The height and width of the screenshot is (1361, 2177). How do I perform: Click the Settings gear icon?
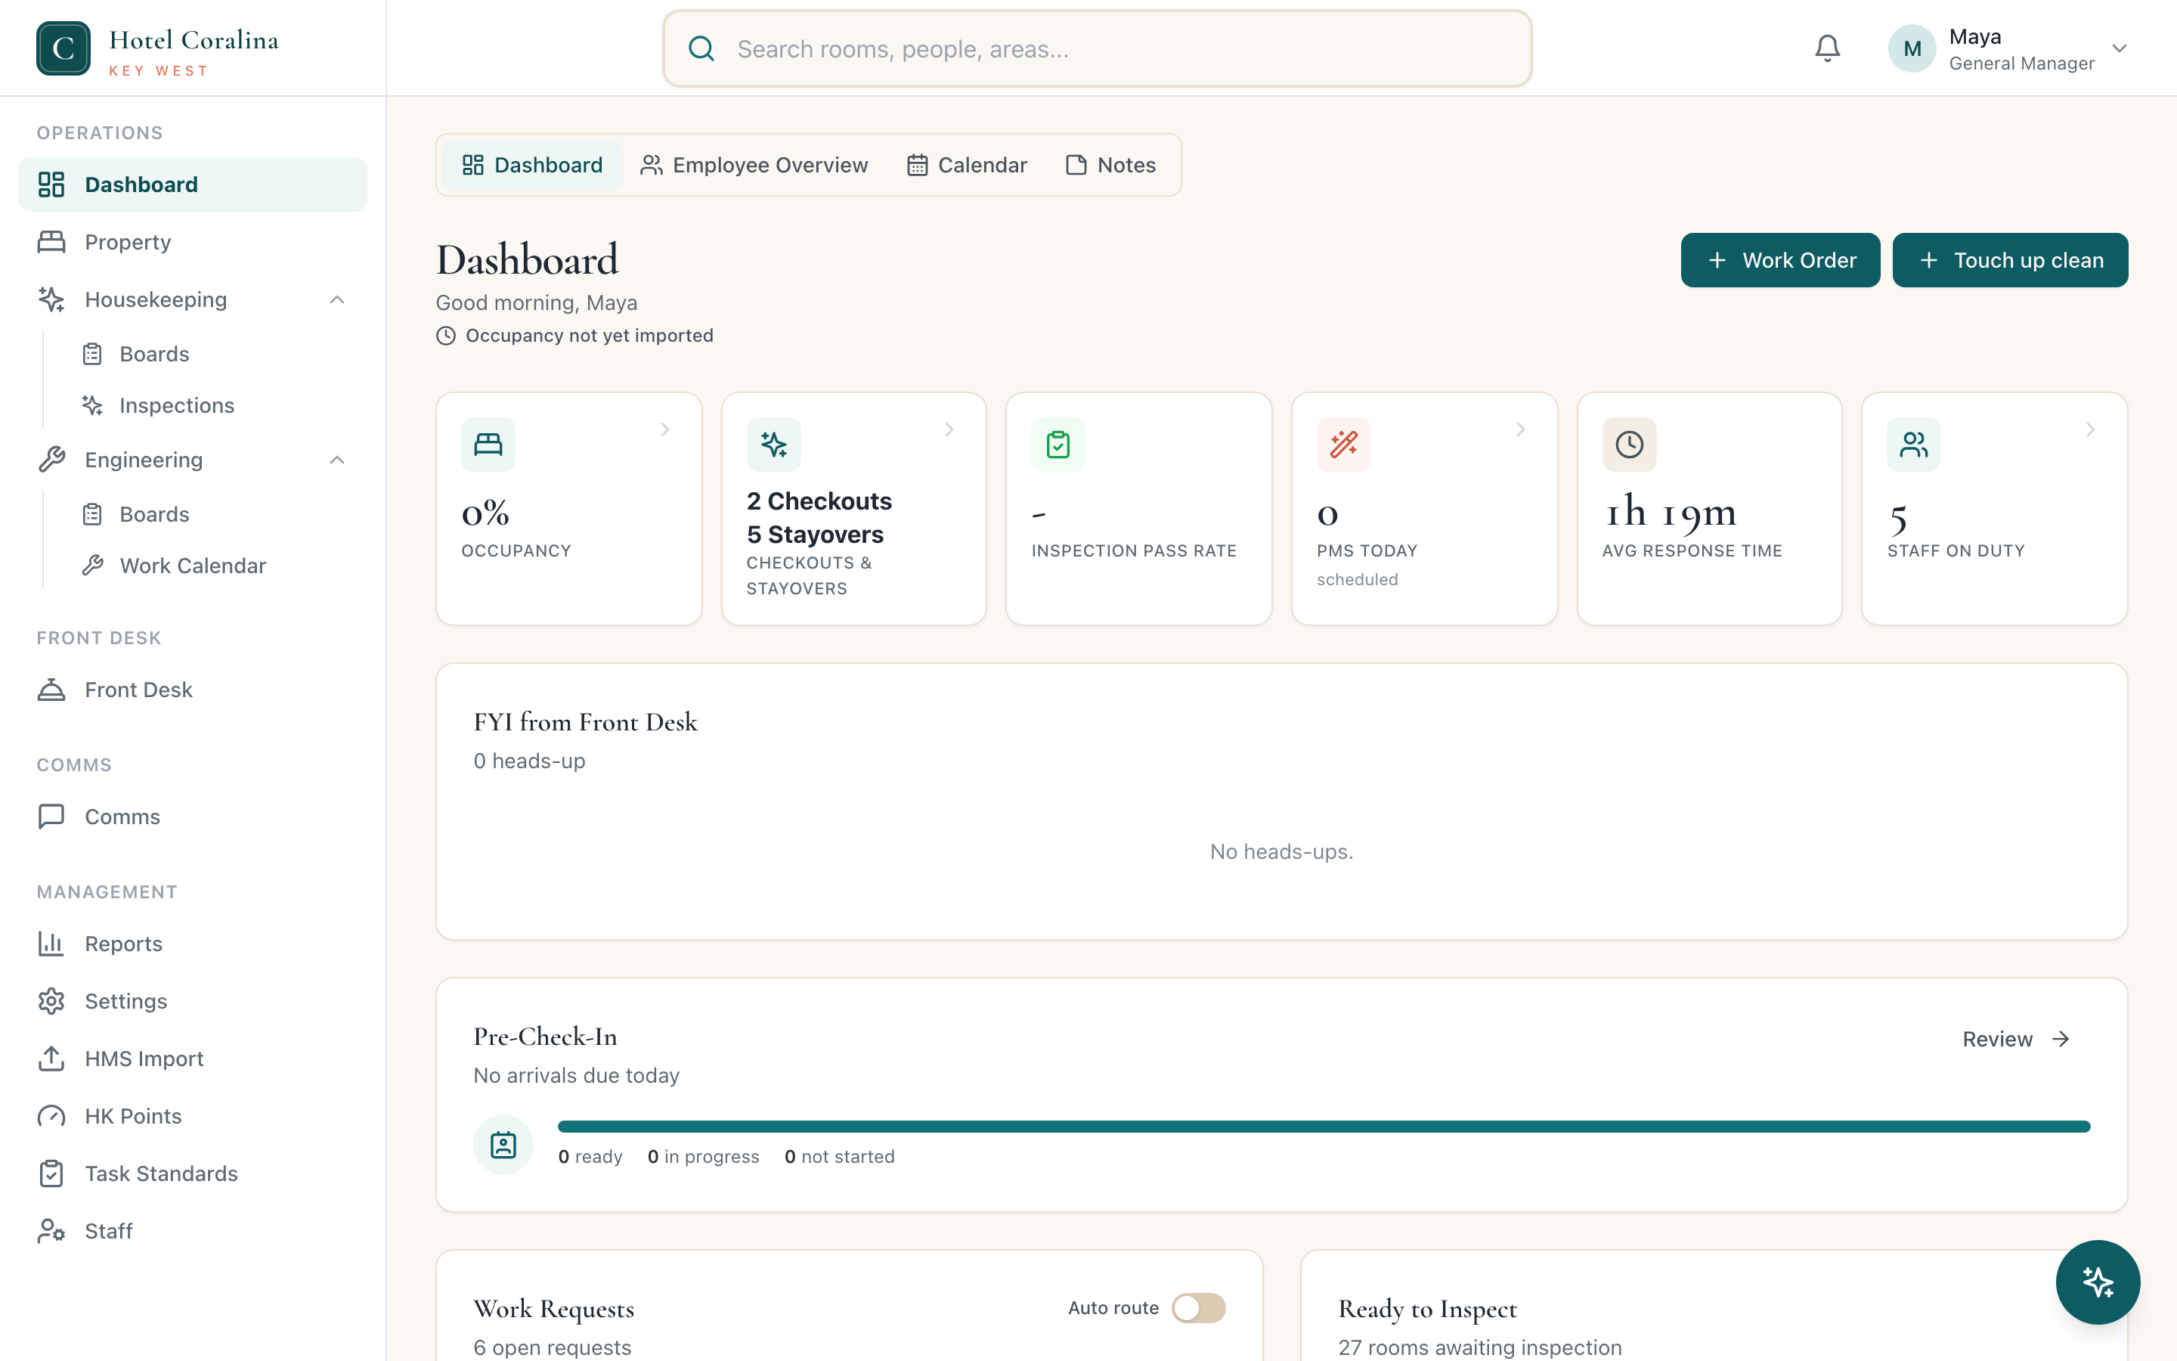coord(51,1001)
